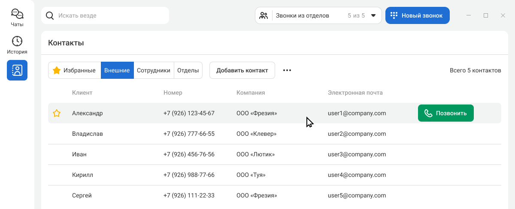This screenshot has height=209, width=515.
Task: Click the magnifier icon in search bar
Action: pos(50,16)
